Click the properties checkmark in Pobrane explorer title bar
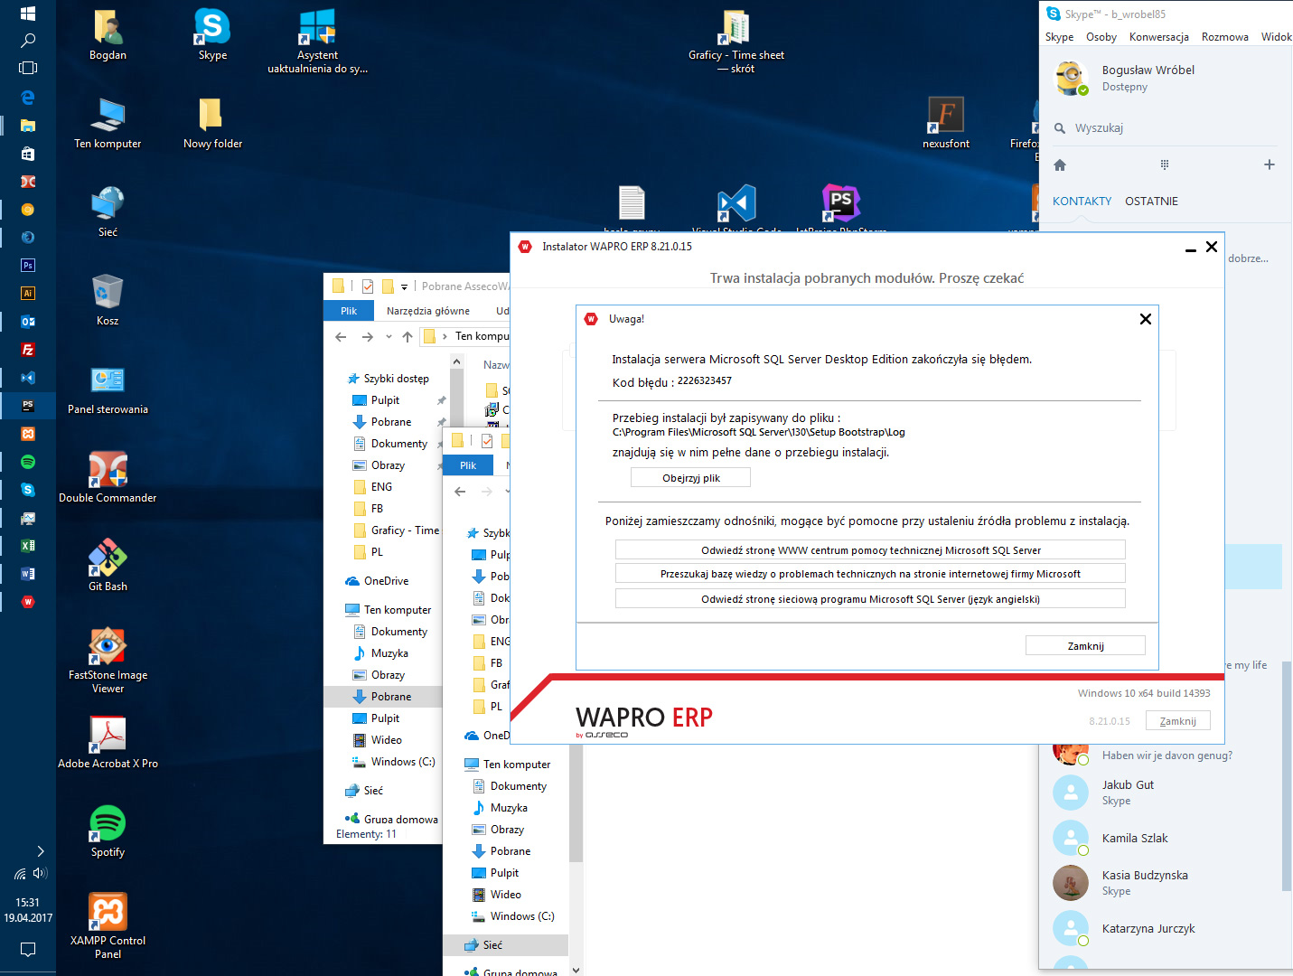1293x976 pixels. pyautogui.click(x=368, y=286)
